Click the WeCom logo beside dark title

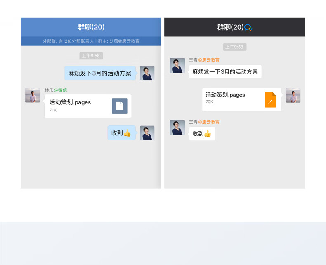248,28
